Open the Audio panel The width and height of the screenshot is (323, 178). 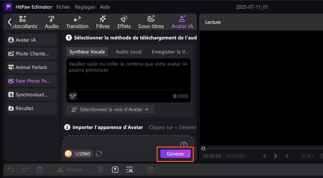(52, 22)
